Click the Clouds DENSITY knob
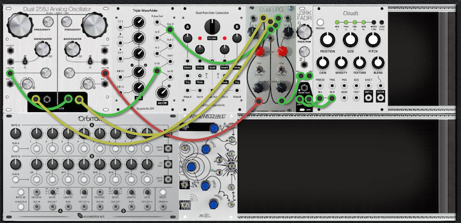Screen dimensions: 461x223 click(x=341, y=63)
